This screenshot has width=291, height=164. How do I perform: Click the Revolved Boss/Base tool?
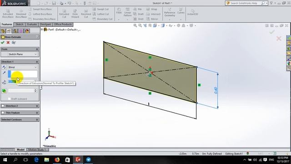click(21, 14)
